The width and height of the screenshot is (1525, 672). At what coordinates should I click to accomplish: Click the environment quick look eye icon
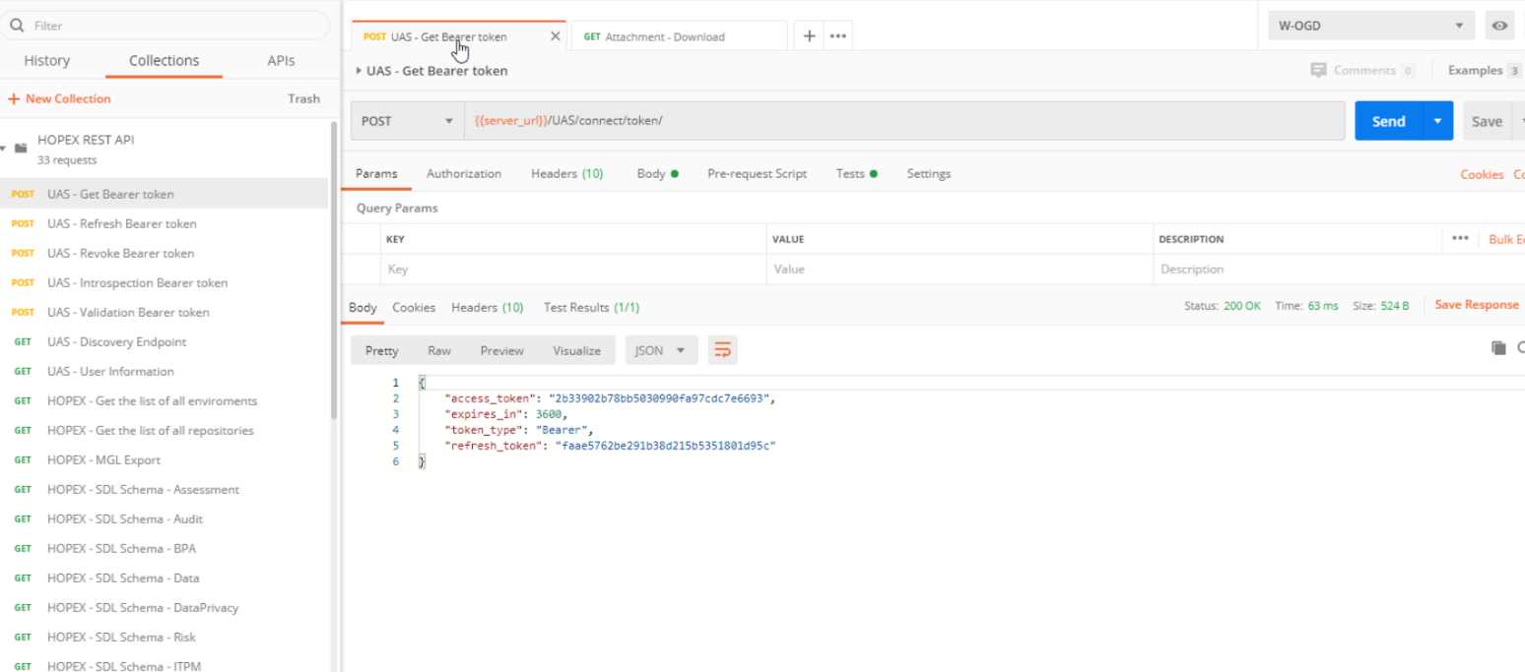click(1499, 26)
